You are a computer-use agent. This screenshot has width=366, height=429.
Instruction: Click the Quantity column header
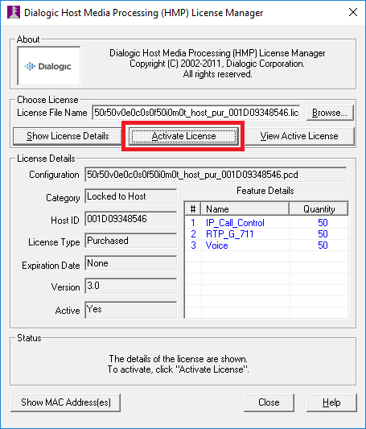[319, 209]
